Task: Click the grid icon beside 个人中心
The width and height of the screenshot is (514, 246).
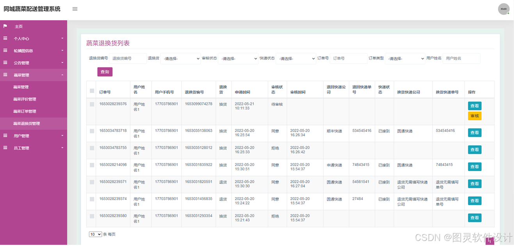Action: (5, 38)
